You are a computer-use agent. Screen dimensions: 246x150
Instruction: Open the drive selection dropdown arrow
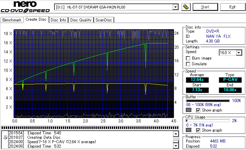pyautogui.click(x=175, y=7)
